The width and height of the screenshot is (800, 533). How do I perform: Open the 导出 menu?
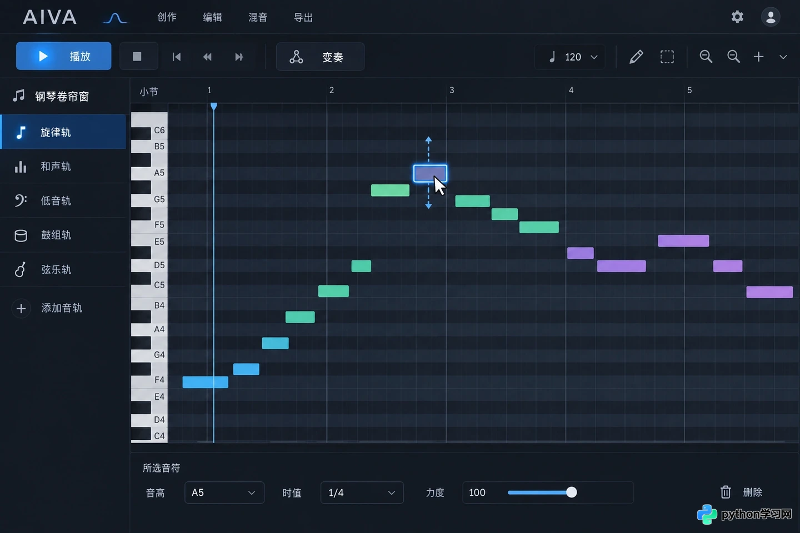click(303, 17)
